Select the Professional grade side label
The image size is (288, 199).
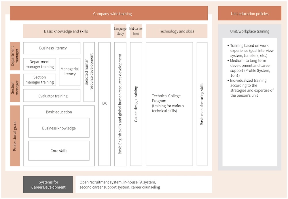click(x=15, y=136)
